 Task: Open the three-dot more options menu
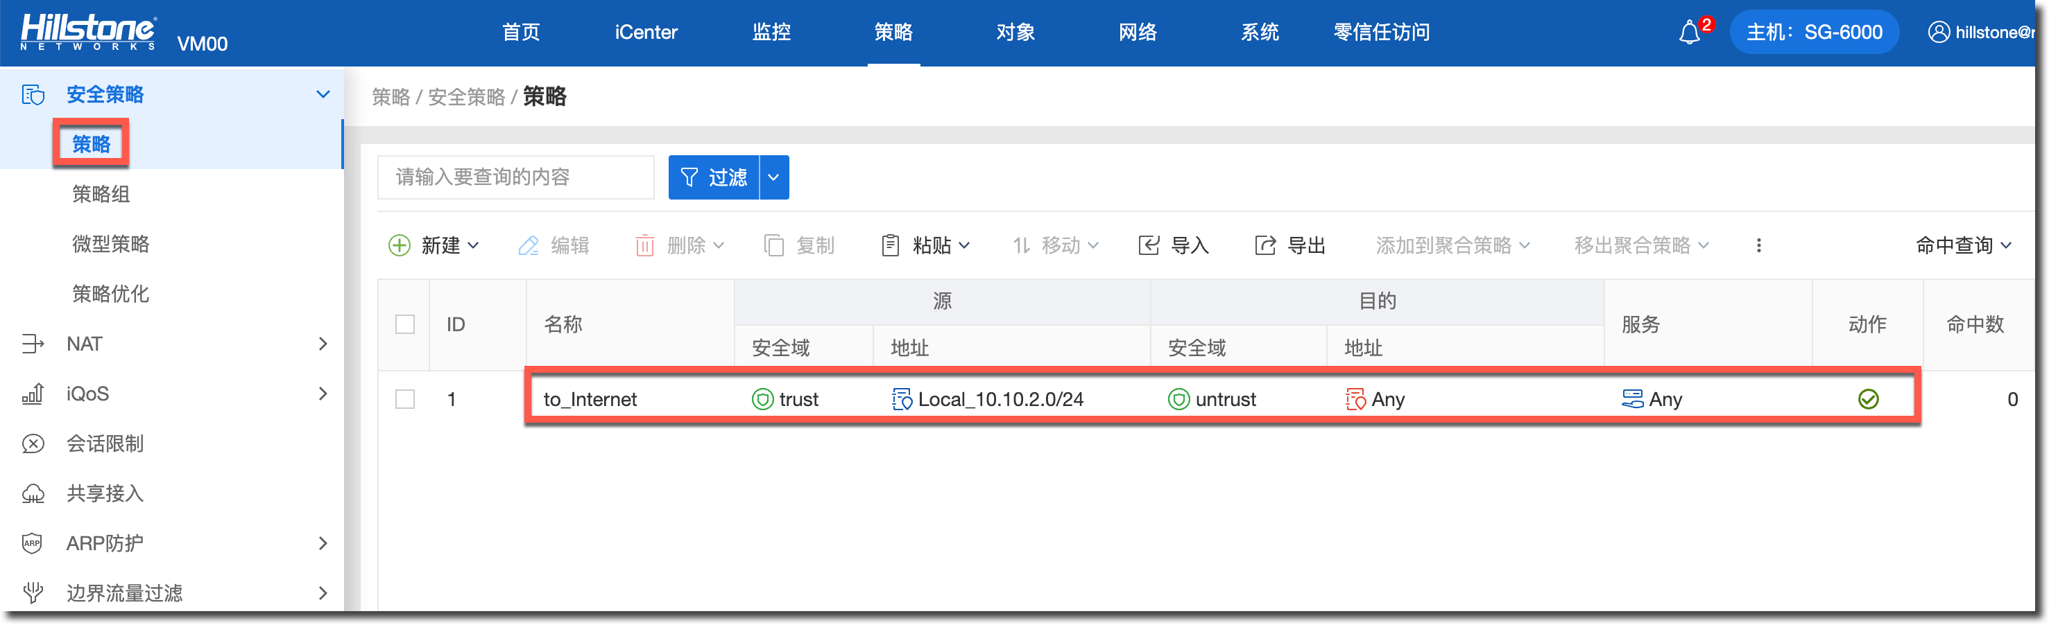[1758, 245]
